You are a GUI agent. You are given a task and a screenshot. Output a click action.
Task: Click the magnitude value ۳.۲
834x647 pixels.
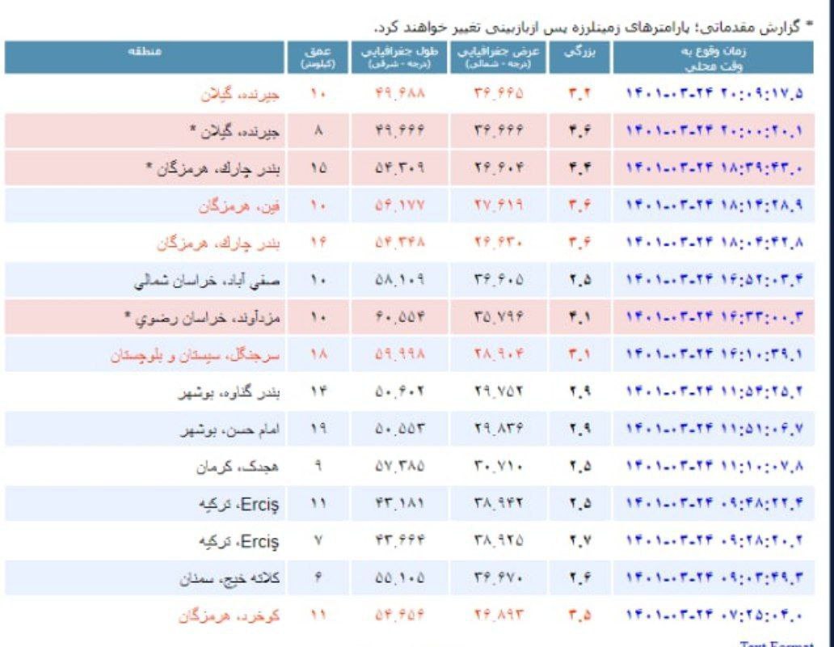579,94
